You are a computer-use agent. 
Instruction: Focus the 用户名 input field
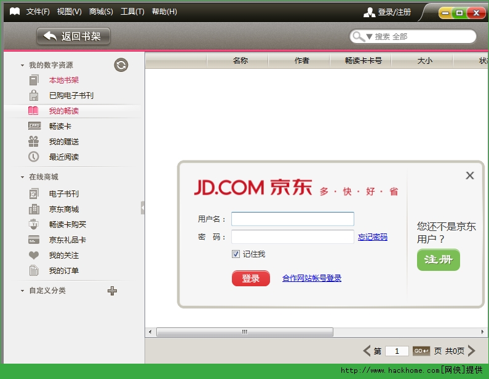(x=293, y=219)
